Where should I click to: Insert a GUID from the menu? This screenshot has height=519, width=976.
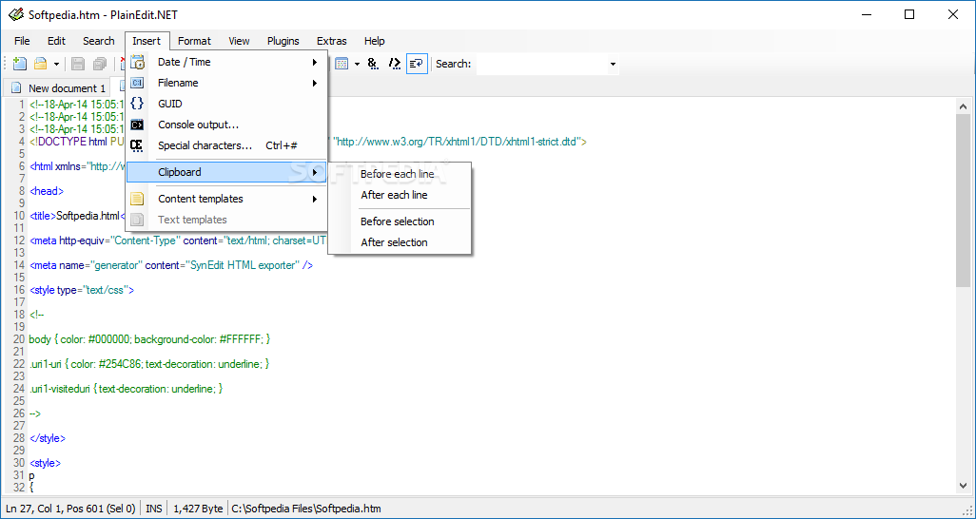(226, 104)
